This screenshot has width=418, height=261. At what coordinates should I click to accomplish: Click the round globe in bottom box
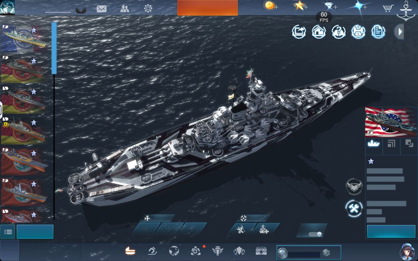click(x=282, y=253)
